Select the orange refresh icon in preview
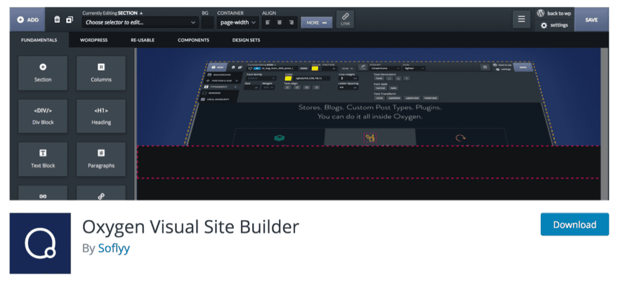Screen dimensions: 618x288 coord(461,138)
